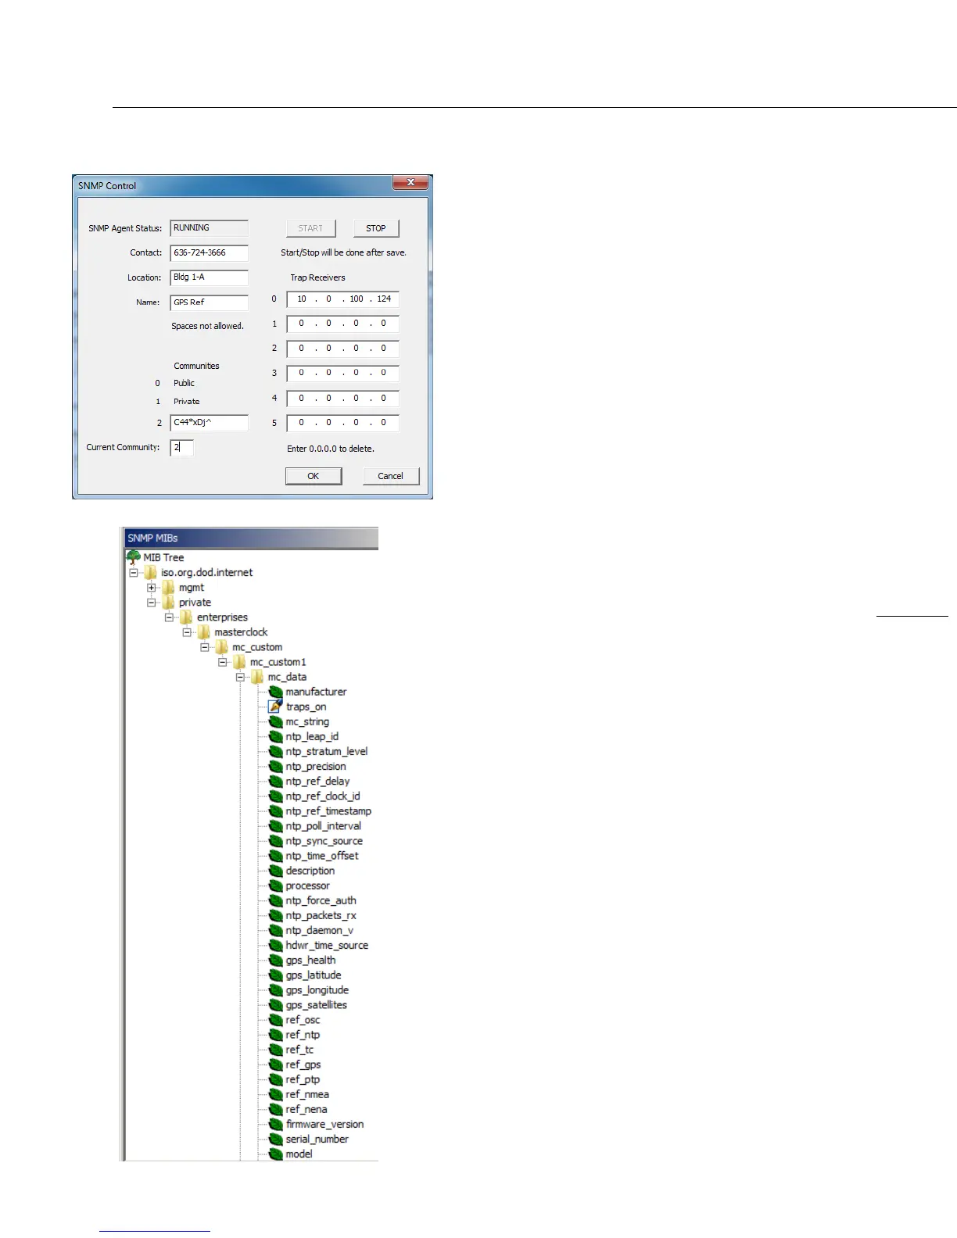Screen dimensions: 957x1238
Task: Select the gps_longitude tree item
Action: click(317, 989)
